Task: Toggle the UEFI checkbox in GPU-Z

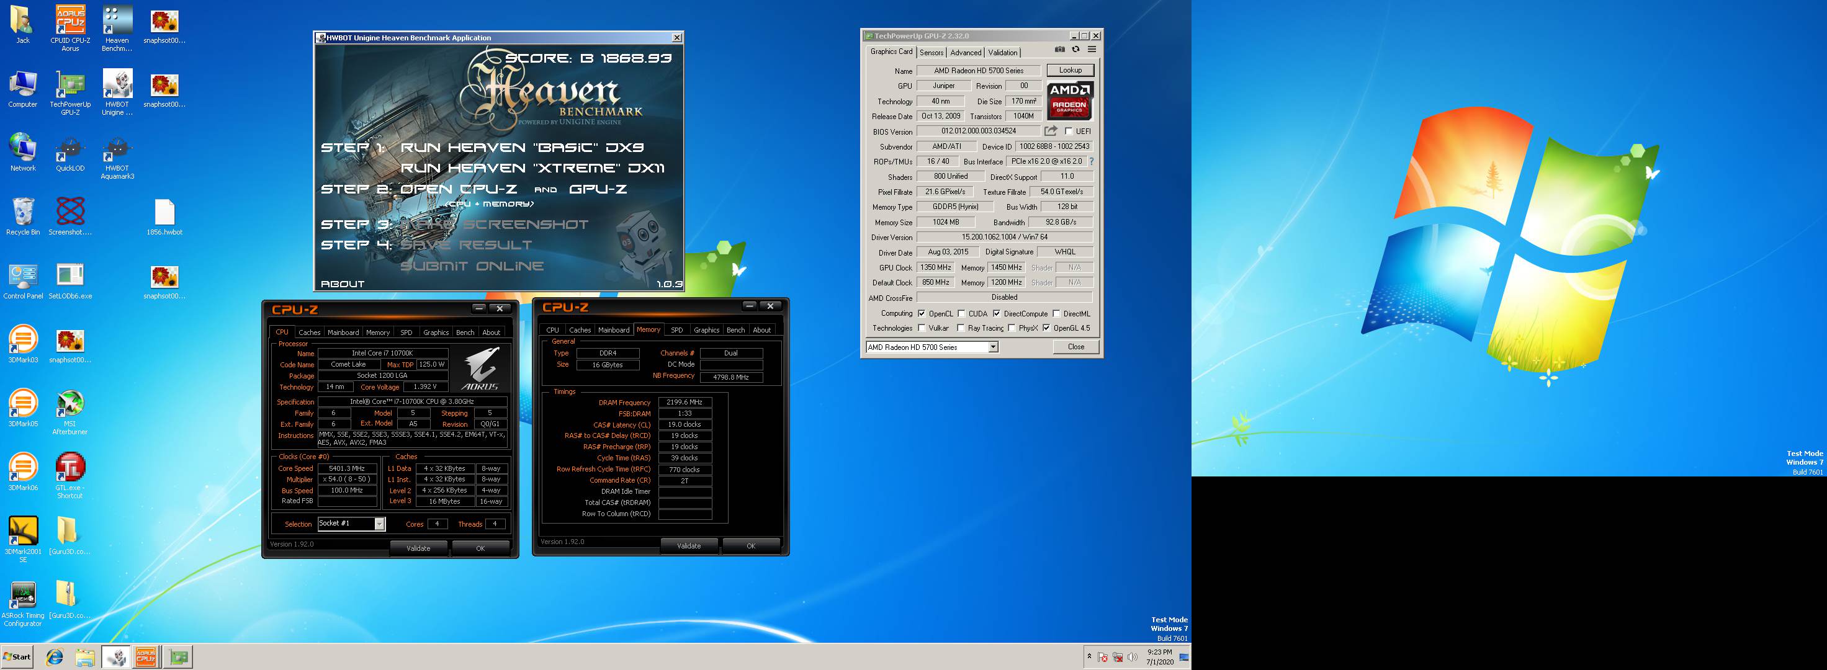Action: pyautogui.click(x=1069, y=131)
